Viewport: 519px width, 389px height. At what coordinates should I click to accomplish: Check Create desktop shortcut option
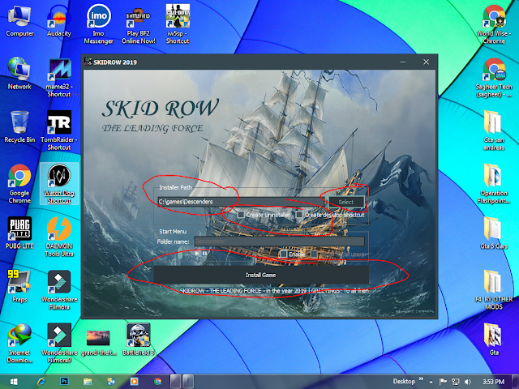[x=299, y=215]
